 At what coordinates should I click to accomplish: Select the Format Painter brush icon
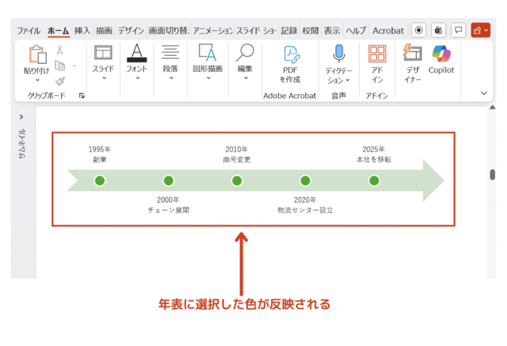tap(60, 81)
